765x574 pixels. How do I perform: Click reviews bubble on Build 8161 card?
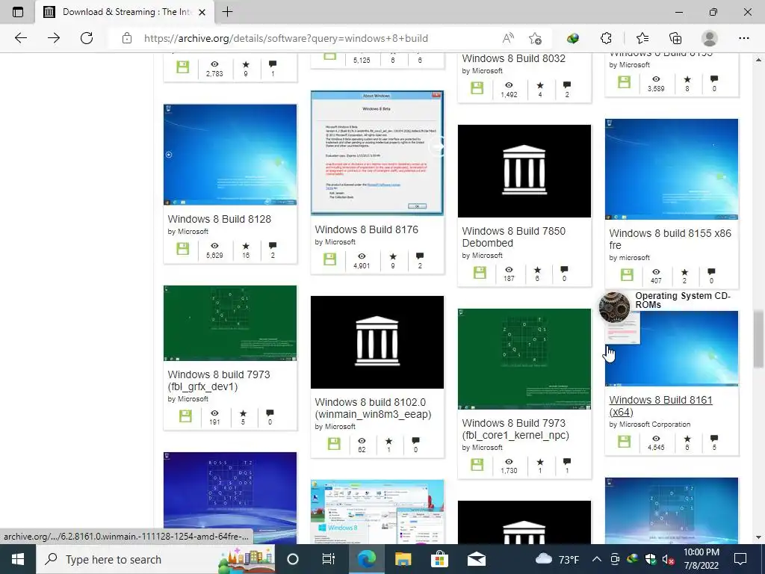(714, 438)
